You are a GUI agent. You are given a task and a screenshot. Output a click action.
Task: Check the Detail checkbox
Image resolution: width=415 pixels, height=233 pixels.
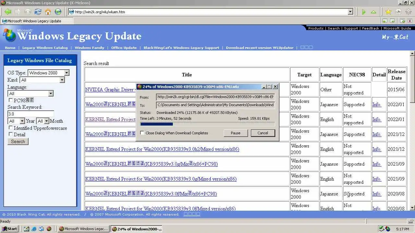coord(11,134)
